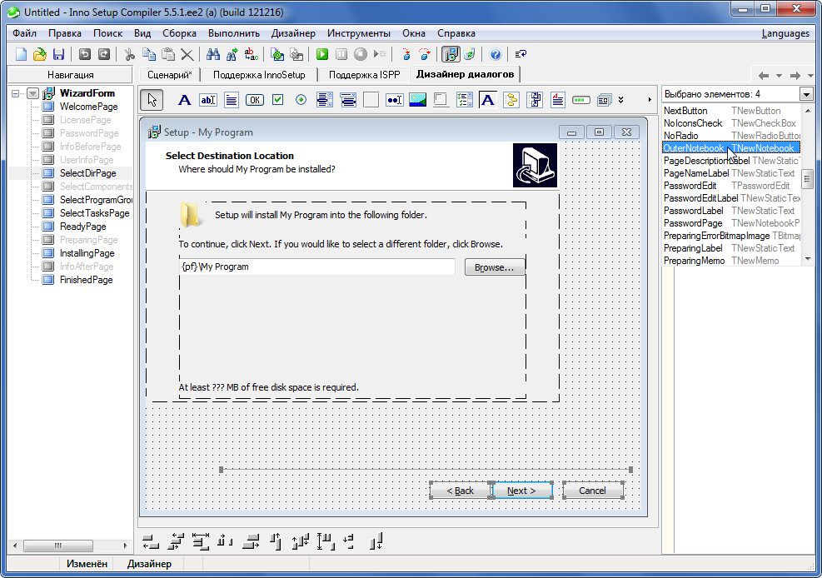The image size is (822, 578).
Task: Switch to the Поддержка InnoSetup tab
Action: pyautogui.click(x=259, y=74)
